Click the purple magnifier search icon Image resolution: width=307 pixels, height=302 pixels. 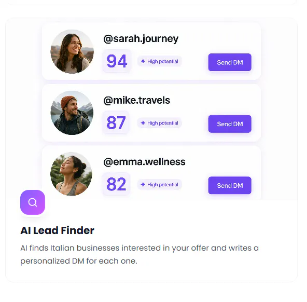[x=33, y=202]
